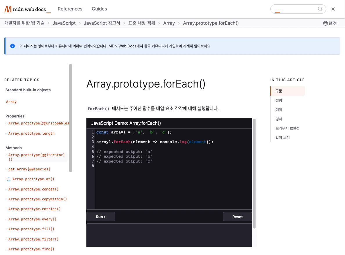The height and width of the screenshot is (255, 345).
Task: Close the search bar with X icon
Action: tap(333, 9)
